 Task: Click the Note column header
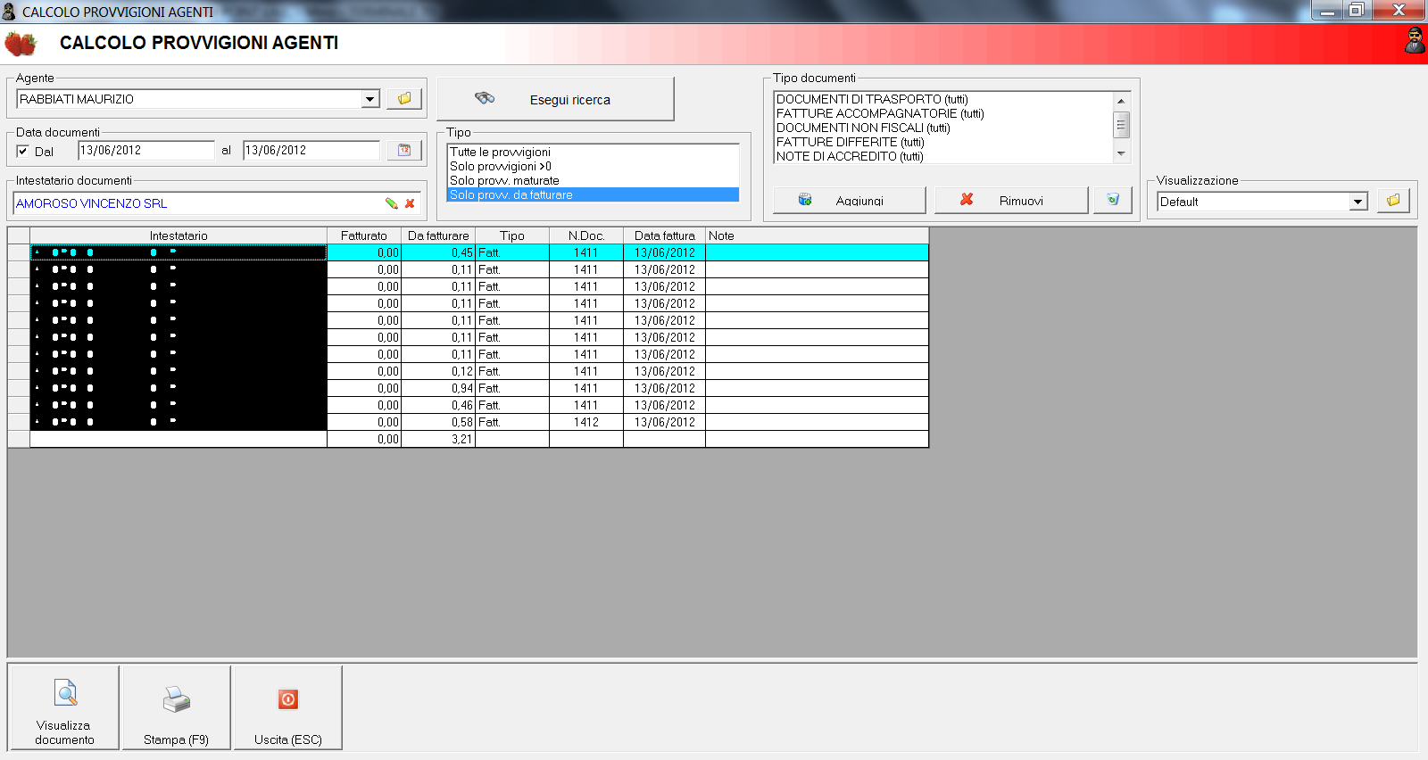tap(817, 235)
